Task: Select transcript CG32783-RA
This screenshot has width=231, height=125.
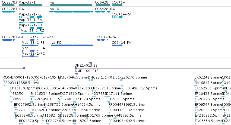Action: click(8, 12)
